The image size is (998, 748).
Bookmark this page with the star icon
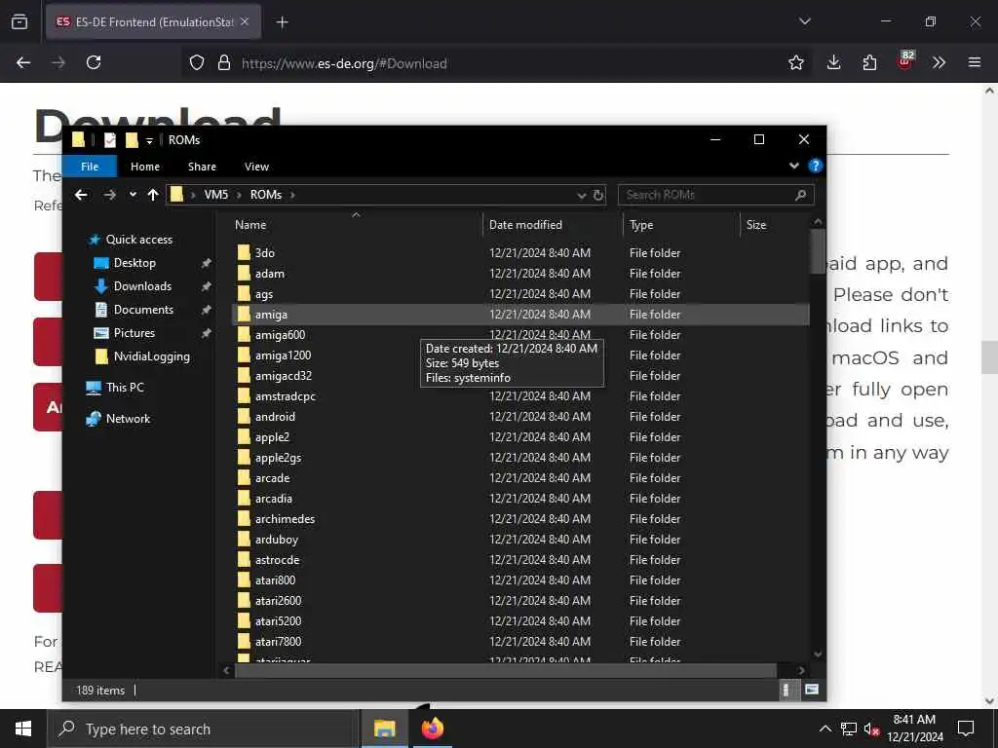(795, 62)
